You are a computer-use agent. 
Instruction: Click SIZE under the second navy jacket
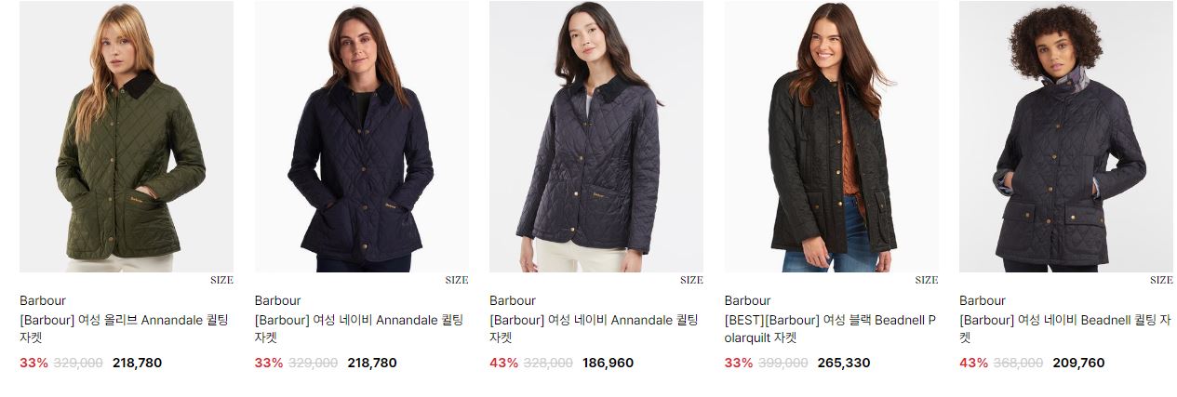pos(457,280)
